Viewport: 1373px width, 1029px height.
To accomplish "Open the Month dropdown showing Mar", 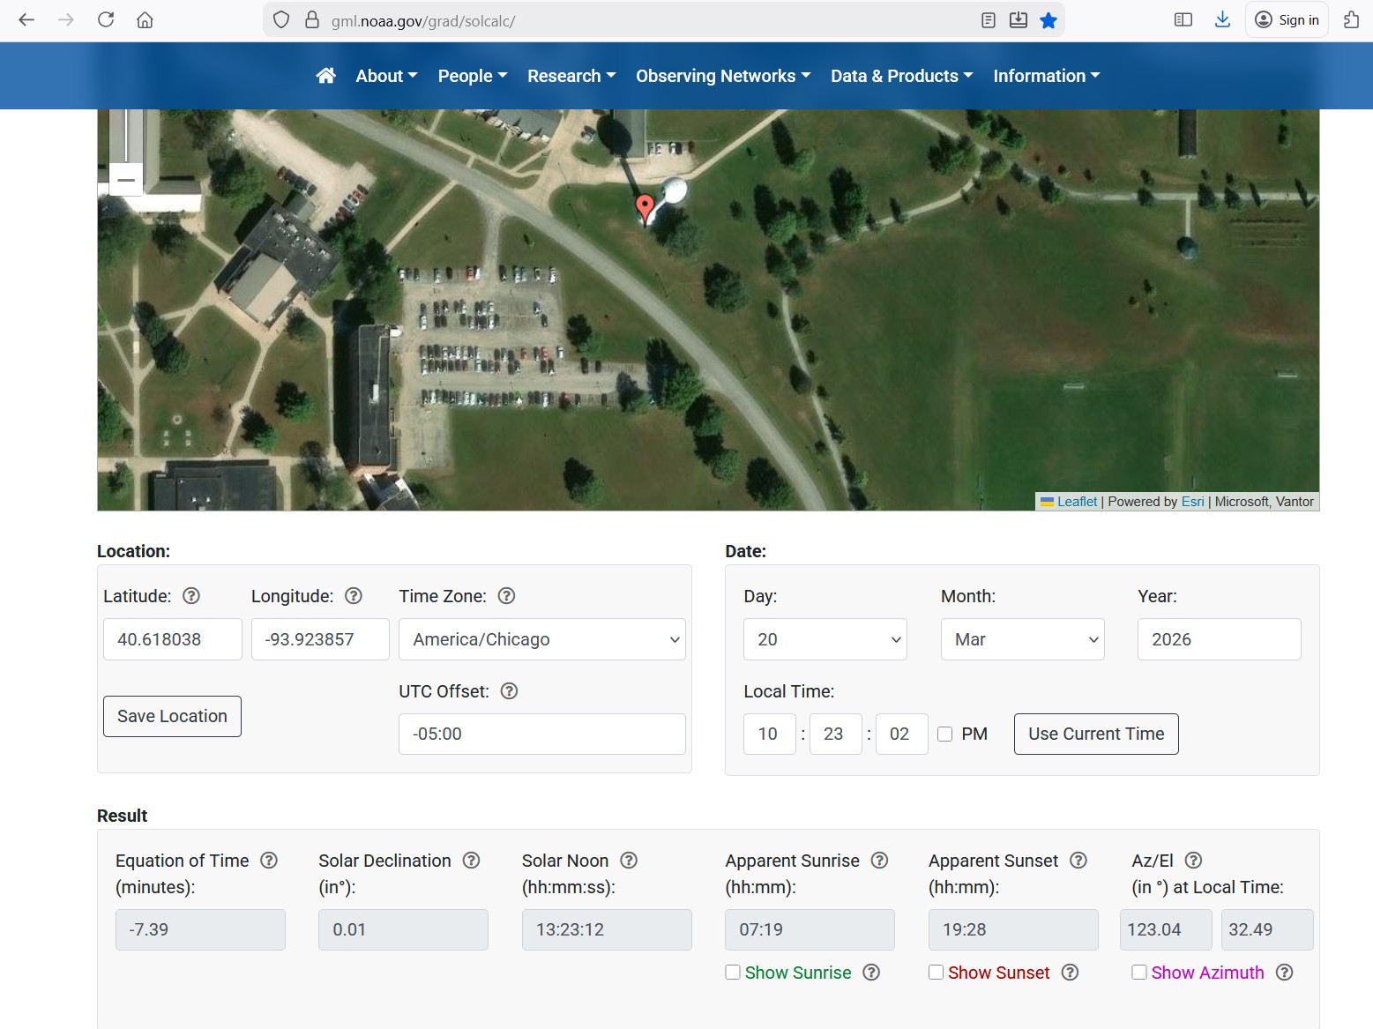I will point(1022,639).
